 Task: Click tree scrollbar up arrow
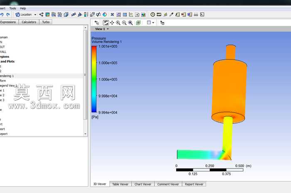coord(85,28)
